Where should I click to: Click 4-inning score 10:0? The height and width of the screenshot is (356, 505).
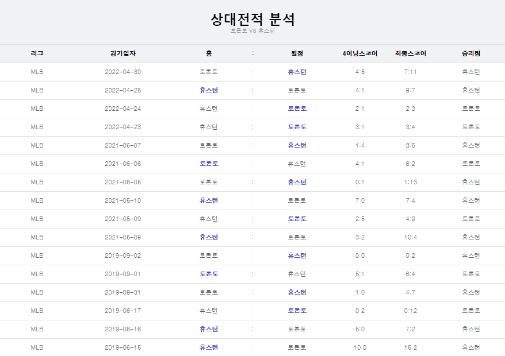(360, 347)
